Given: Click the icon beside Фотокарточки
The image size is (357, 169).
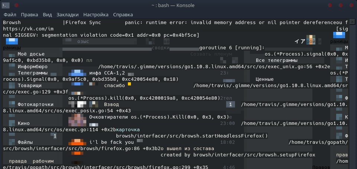Looking at the screenshot, I should click(12, 105).
